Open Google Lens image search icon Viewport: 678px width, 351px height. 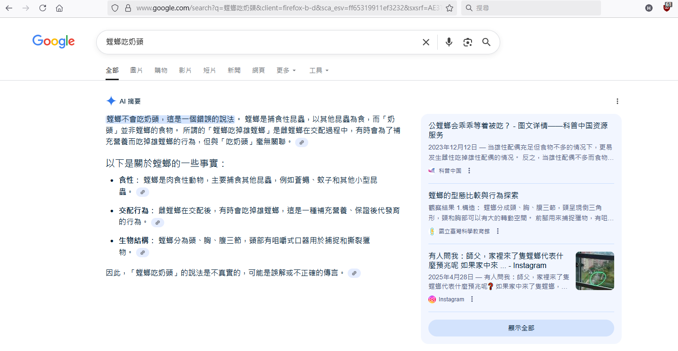[467, 42]
